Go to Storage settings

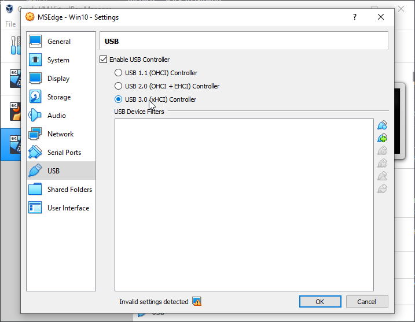coord(58,97)
